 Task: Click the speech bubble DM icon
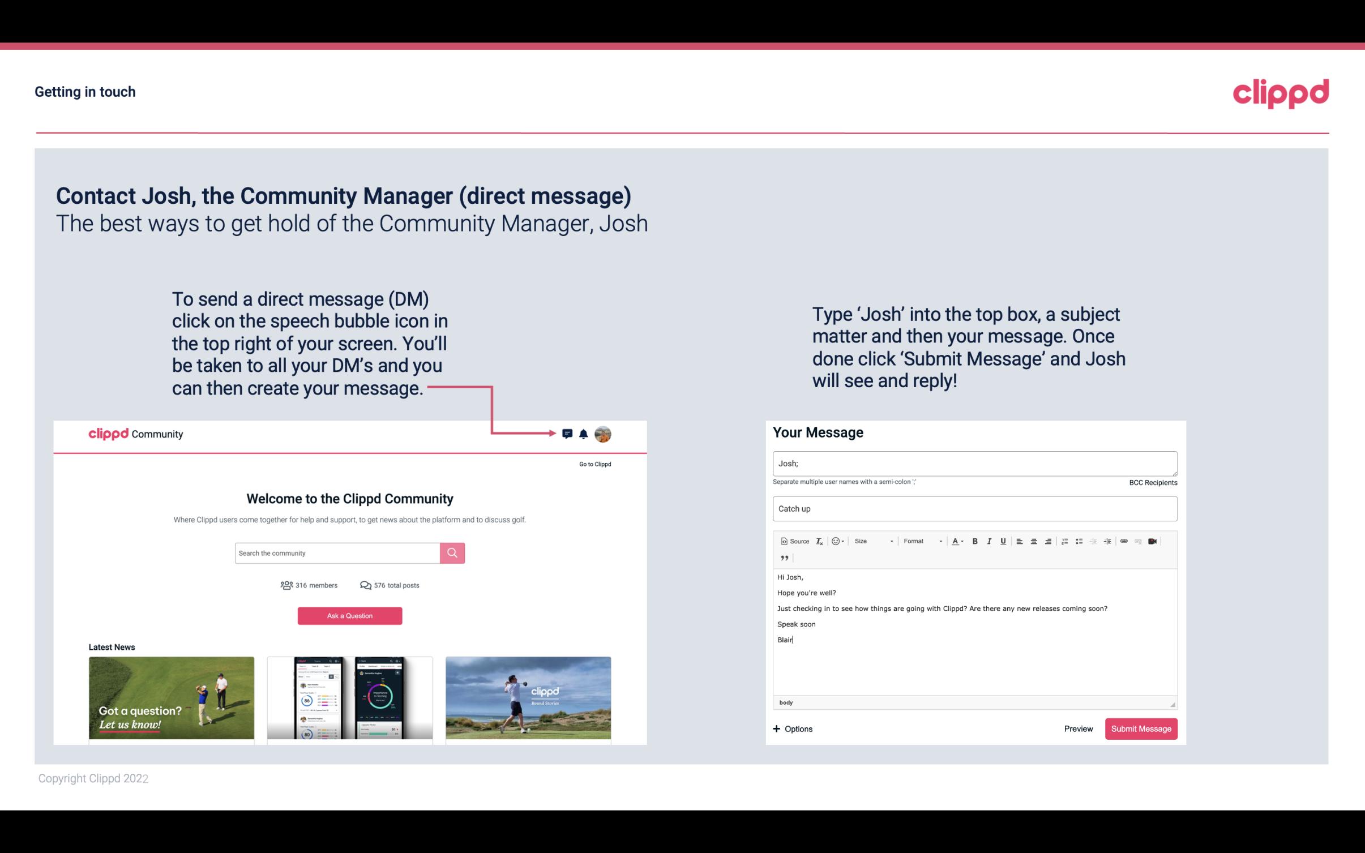(x=568, y=434)
